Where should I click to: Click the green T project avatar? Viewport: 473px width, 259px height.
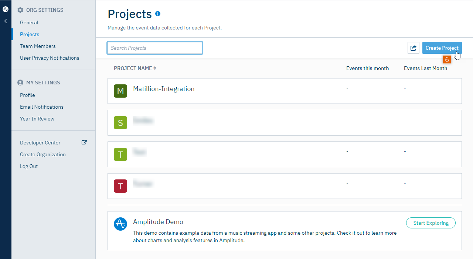tap(120, 154)
